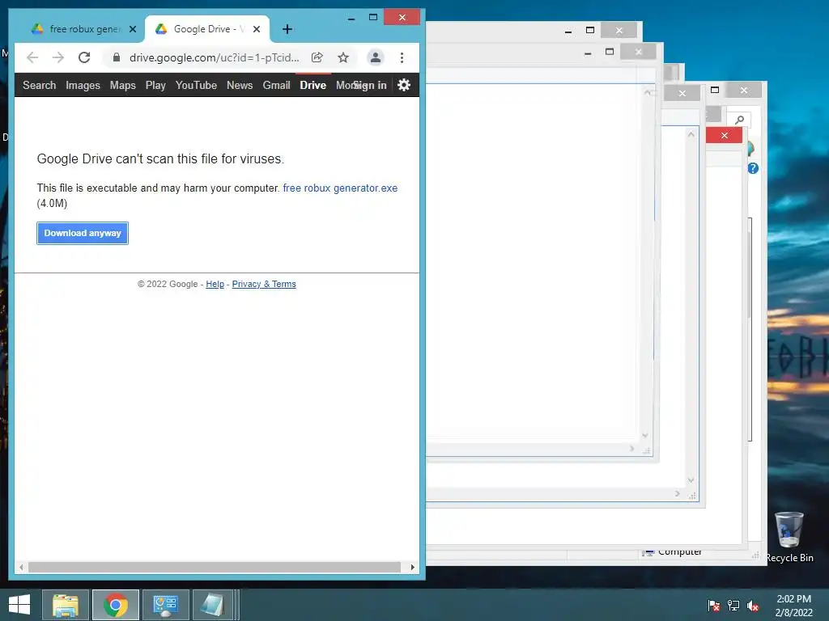
Task: Click left arrow of horizontal scrollbar
Action: tap(21, 567)
